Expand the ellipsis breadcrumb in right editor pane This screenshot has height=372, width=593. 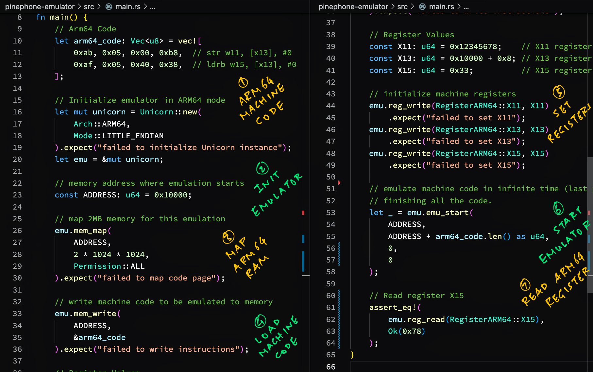pos(466,7)
